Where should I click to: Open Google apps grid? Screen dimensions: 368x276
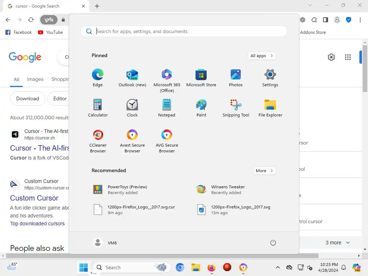pos(348,57)
